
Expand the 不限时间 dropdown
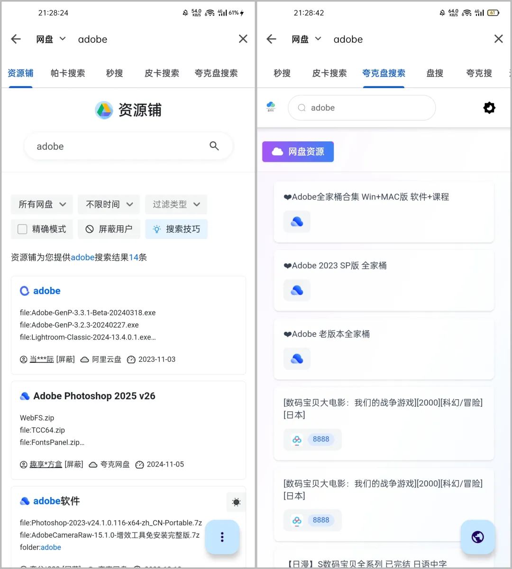pyautogui.click(x=109, y=204)
